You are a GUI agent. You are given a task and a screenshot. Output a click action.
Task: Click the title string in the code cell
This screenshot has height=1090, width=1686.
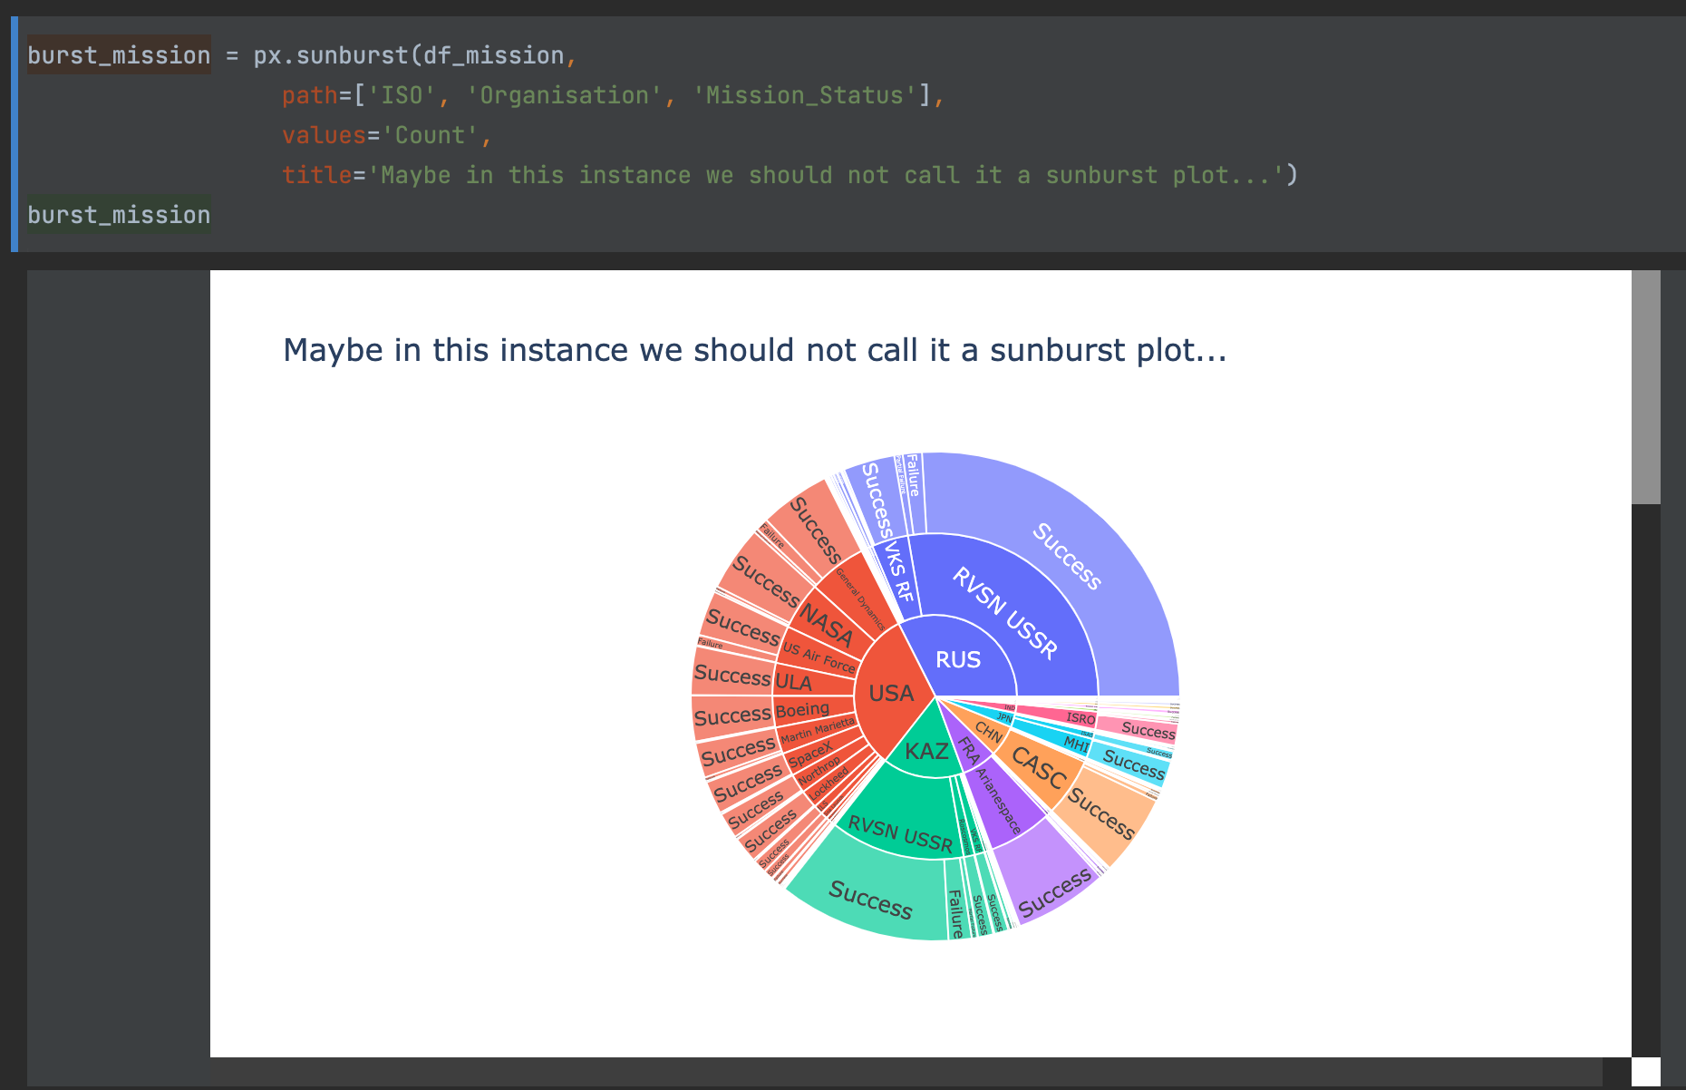(x=826, y=175)
